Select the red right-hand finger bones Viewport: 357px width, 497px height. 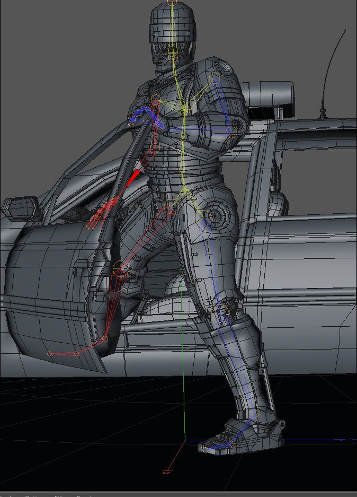coord(101,212)
